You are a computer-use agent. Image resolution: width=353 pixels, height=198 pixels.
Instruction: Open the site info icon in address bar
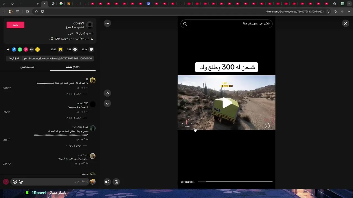(x=328, y=12)
